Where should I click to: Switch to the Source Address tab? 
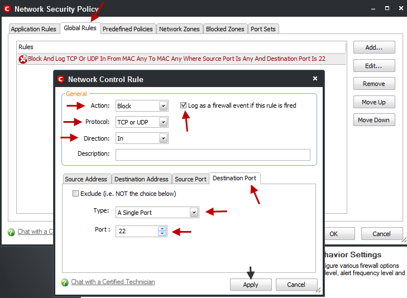[86, 179]
